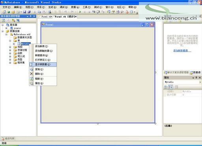Expand the 存储过程 folder node

(x=10, y=50)
